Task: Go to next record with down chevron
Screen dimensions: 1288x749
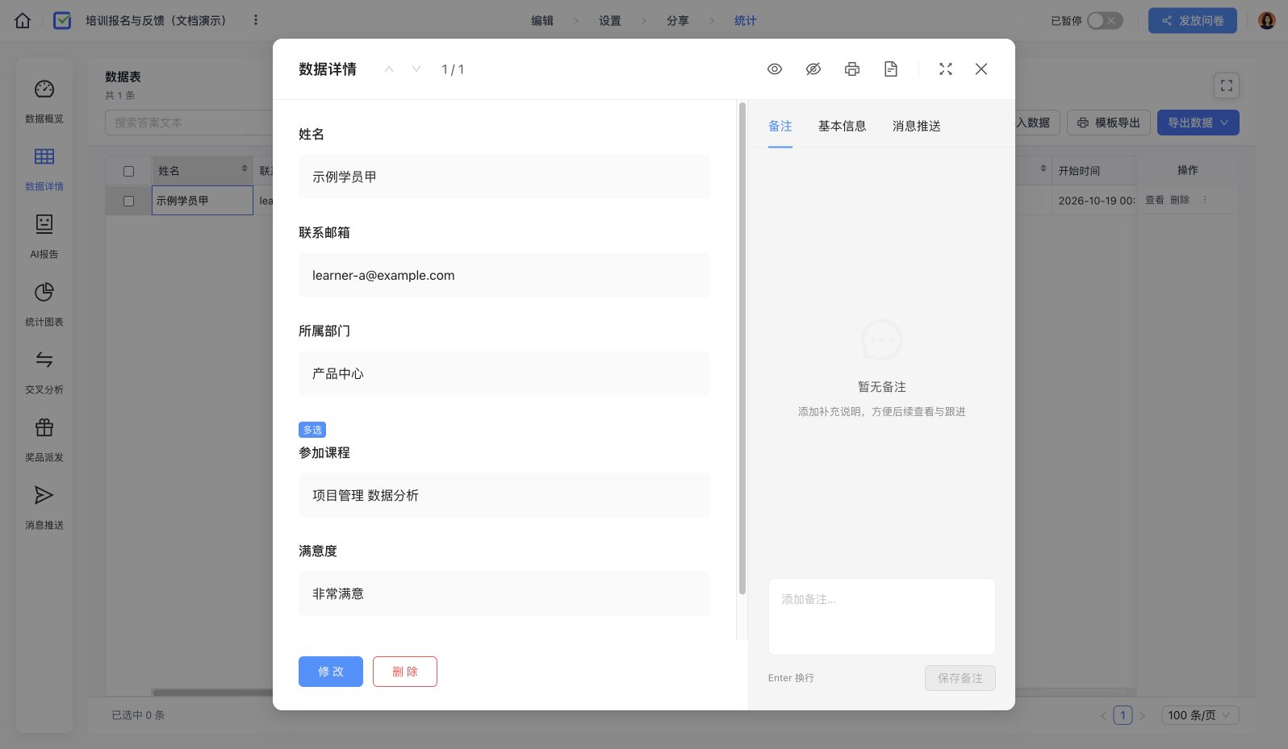Action: (x=416, y=69)
